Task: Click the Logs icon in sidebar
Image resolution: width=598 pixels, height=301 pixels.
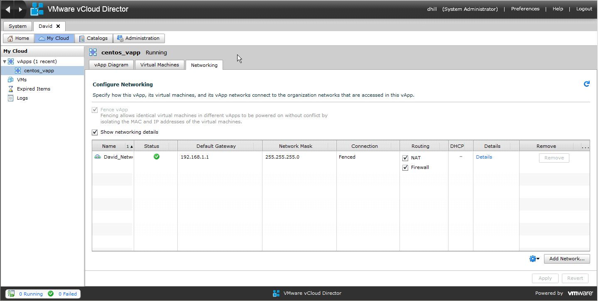Action: [11, 98]
